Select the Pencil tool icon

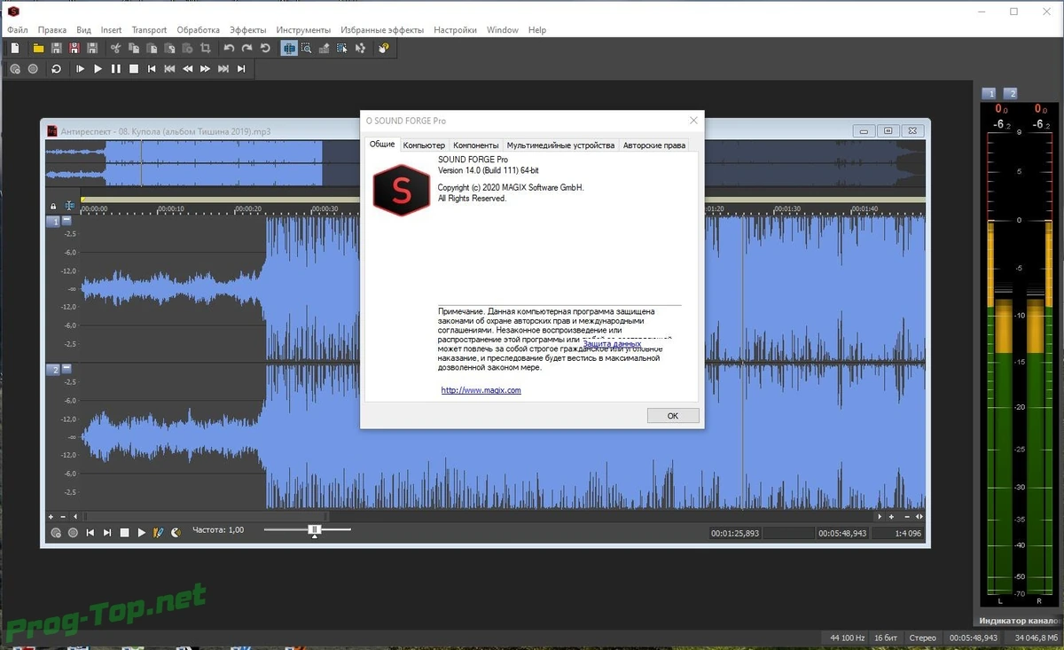tap(325, 48)
